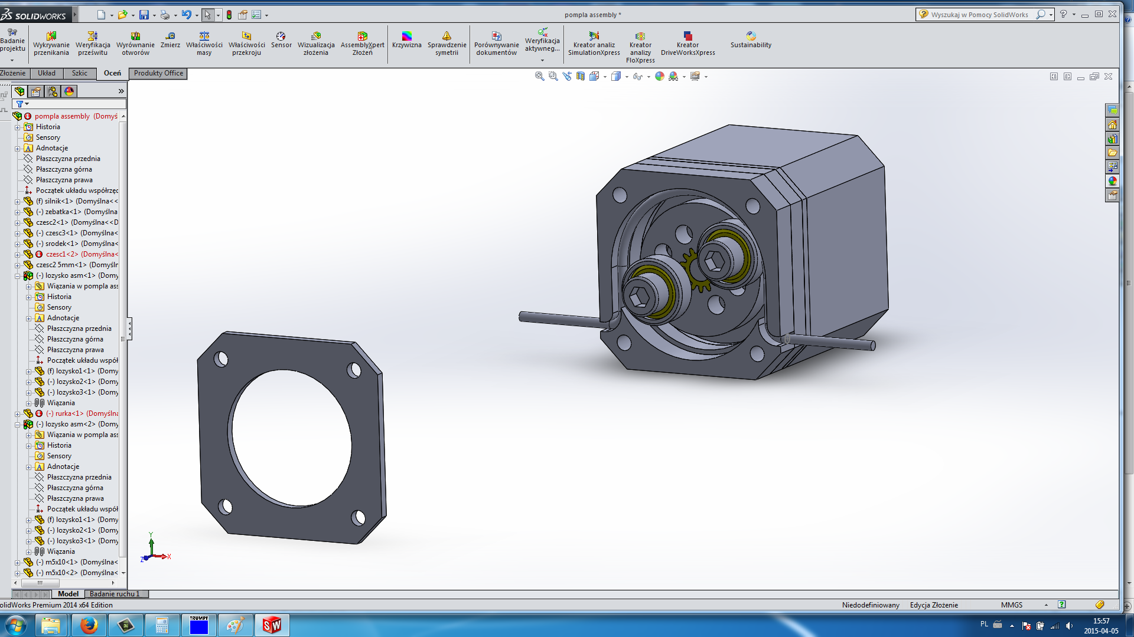Launch Kreator analizy FloXpress
Image resolution: width=1134 pixels, height=637 pixels.
coord(640,47)
